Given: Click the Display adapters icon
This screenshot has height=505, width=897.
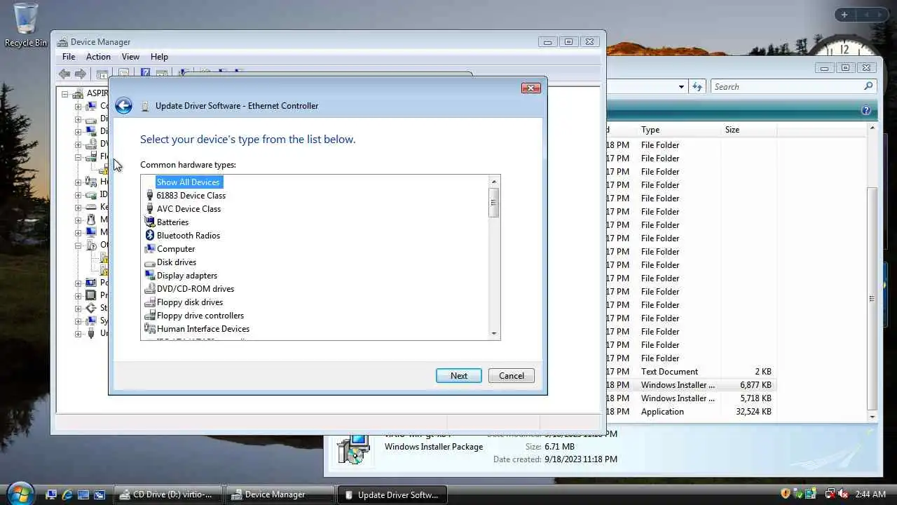Looking at the screenshot, I should point(149,276).
